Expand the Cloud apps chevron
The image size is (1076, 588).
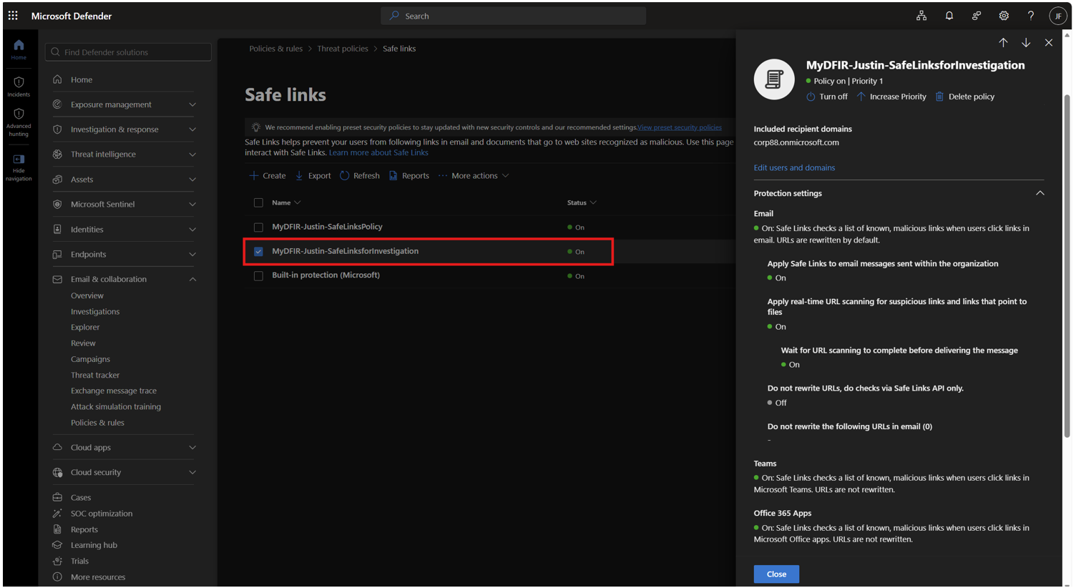click(192, 448)
